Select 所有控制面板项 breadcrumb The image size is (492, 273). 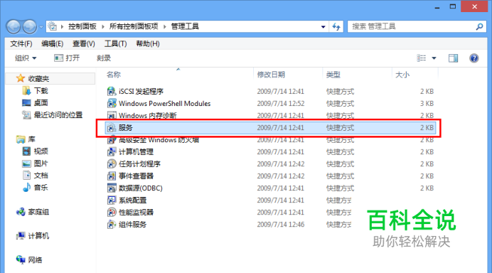134,26
